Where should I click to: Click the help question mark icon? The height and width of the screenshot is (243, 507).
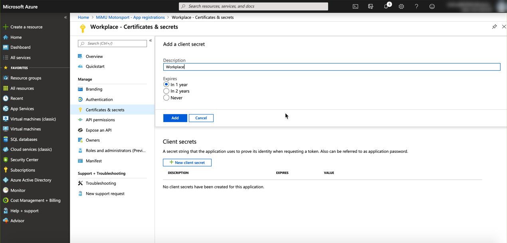[416, 6]
